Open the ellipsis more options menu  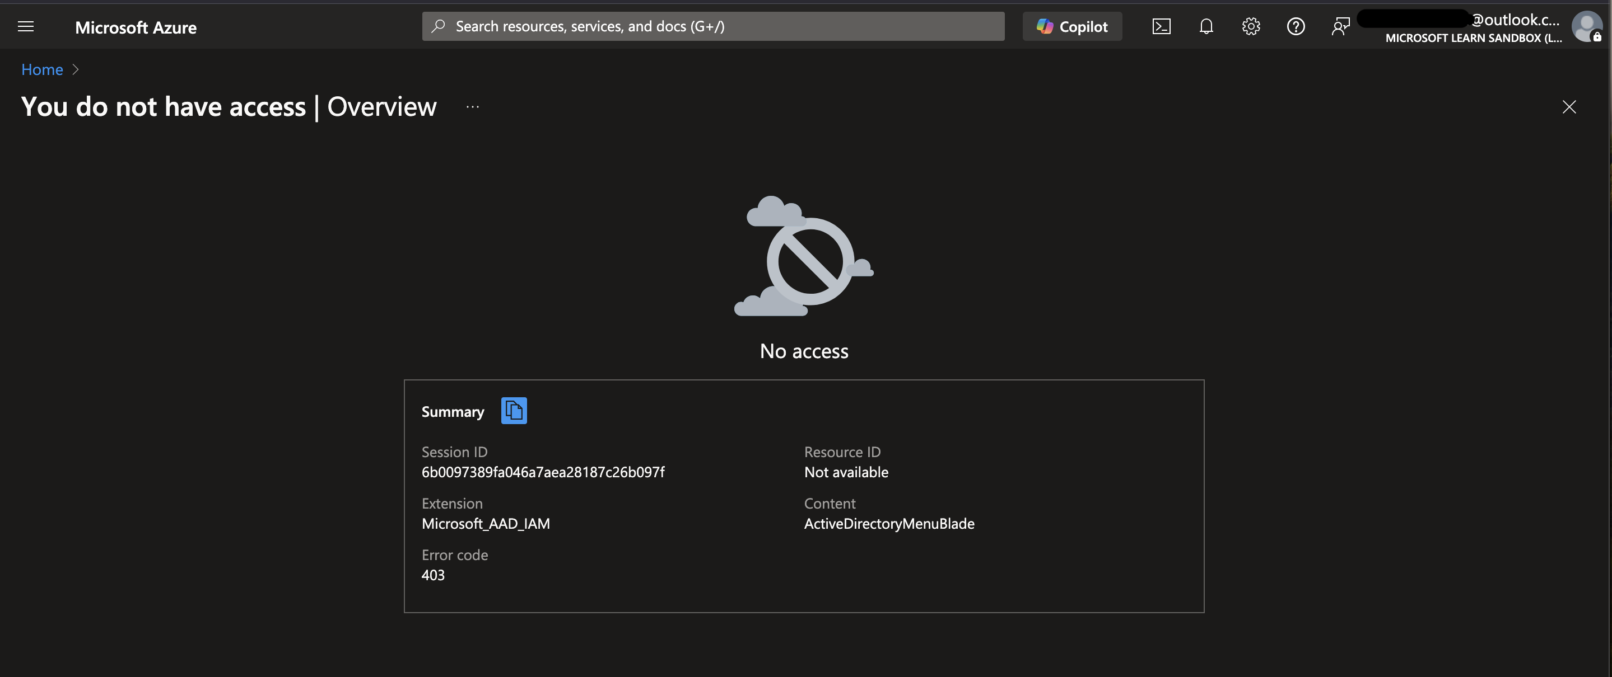click(473, 107)
